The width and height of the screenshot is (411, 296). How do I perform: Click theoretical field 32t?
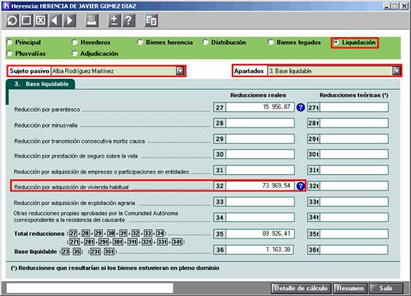coord(354,186)
